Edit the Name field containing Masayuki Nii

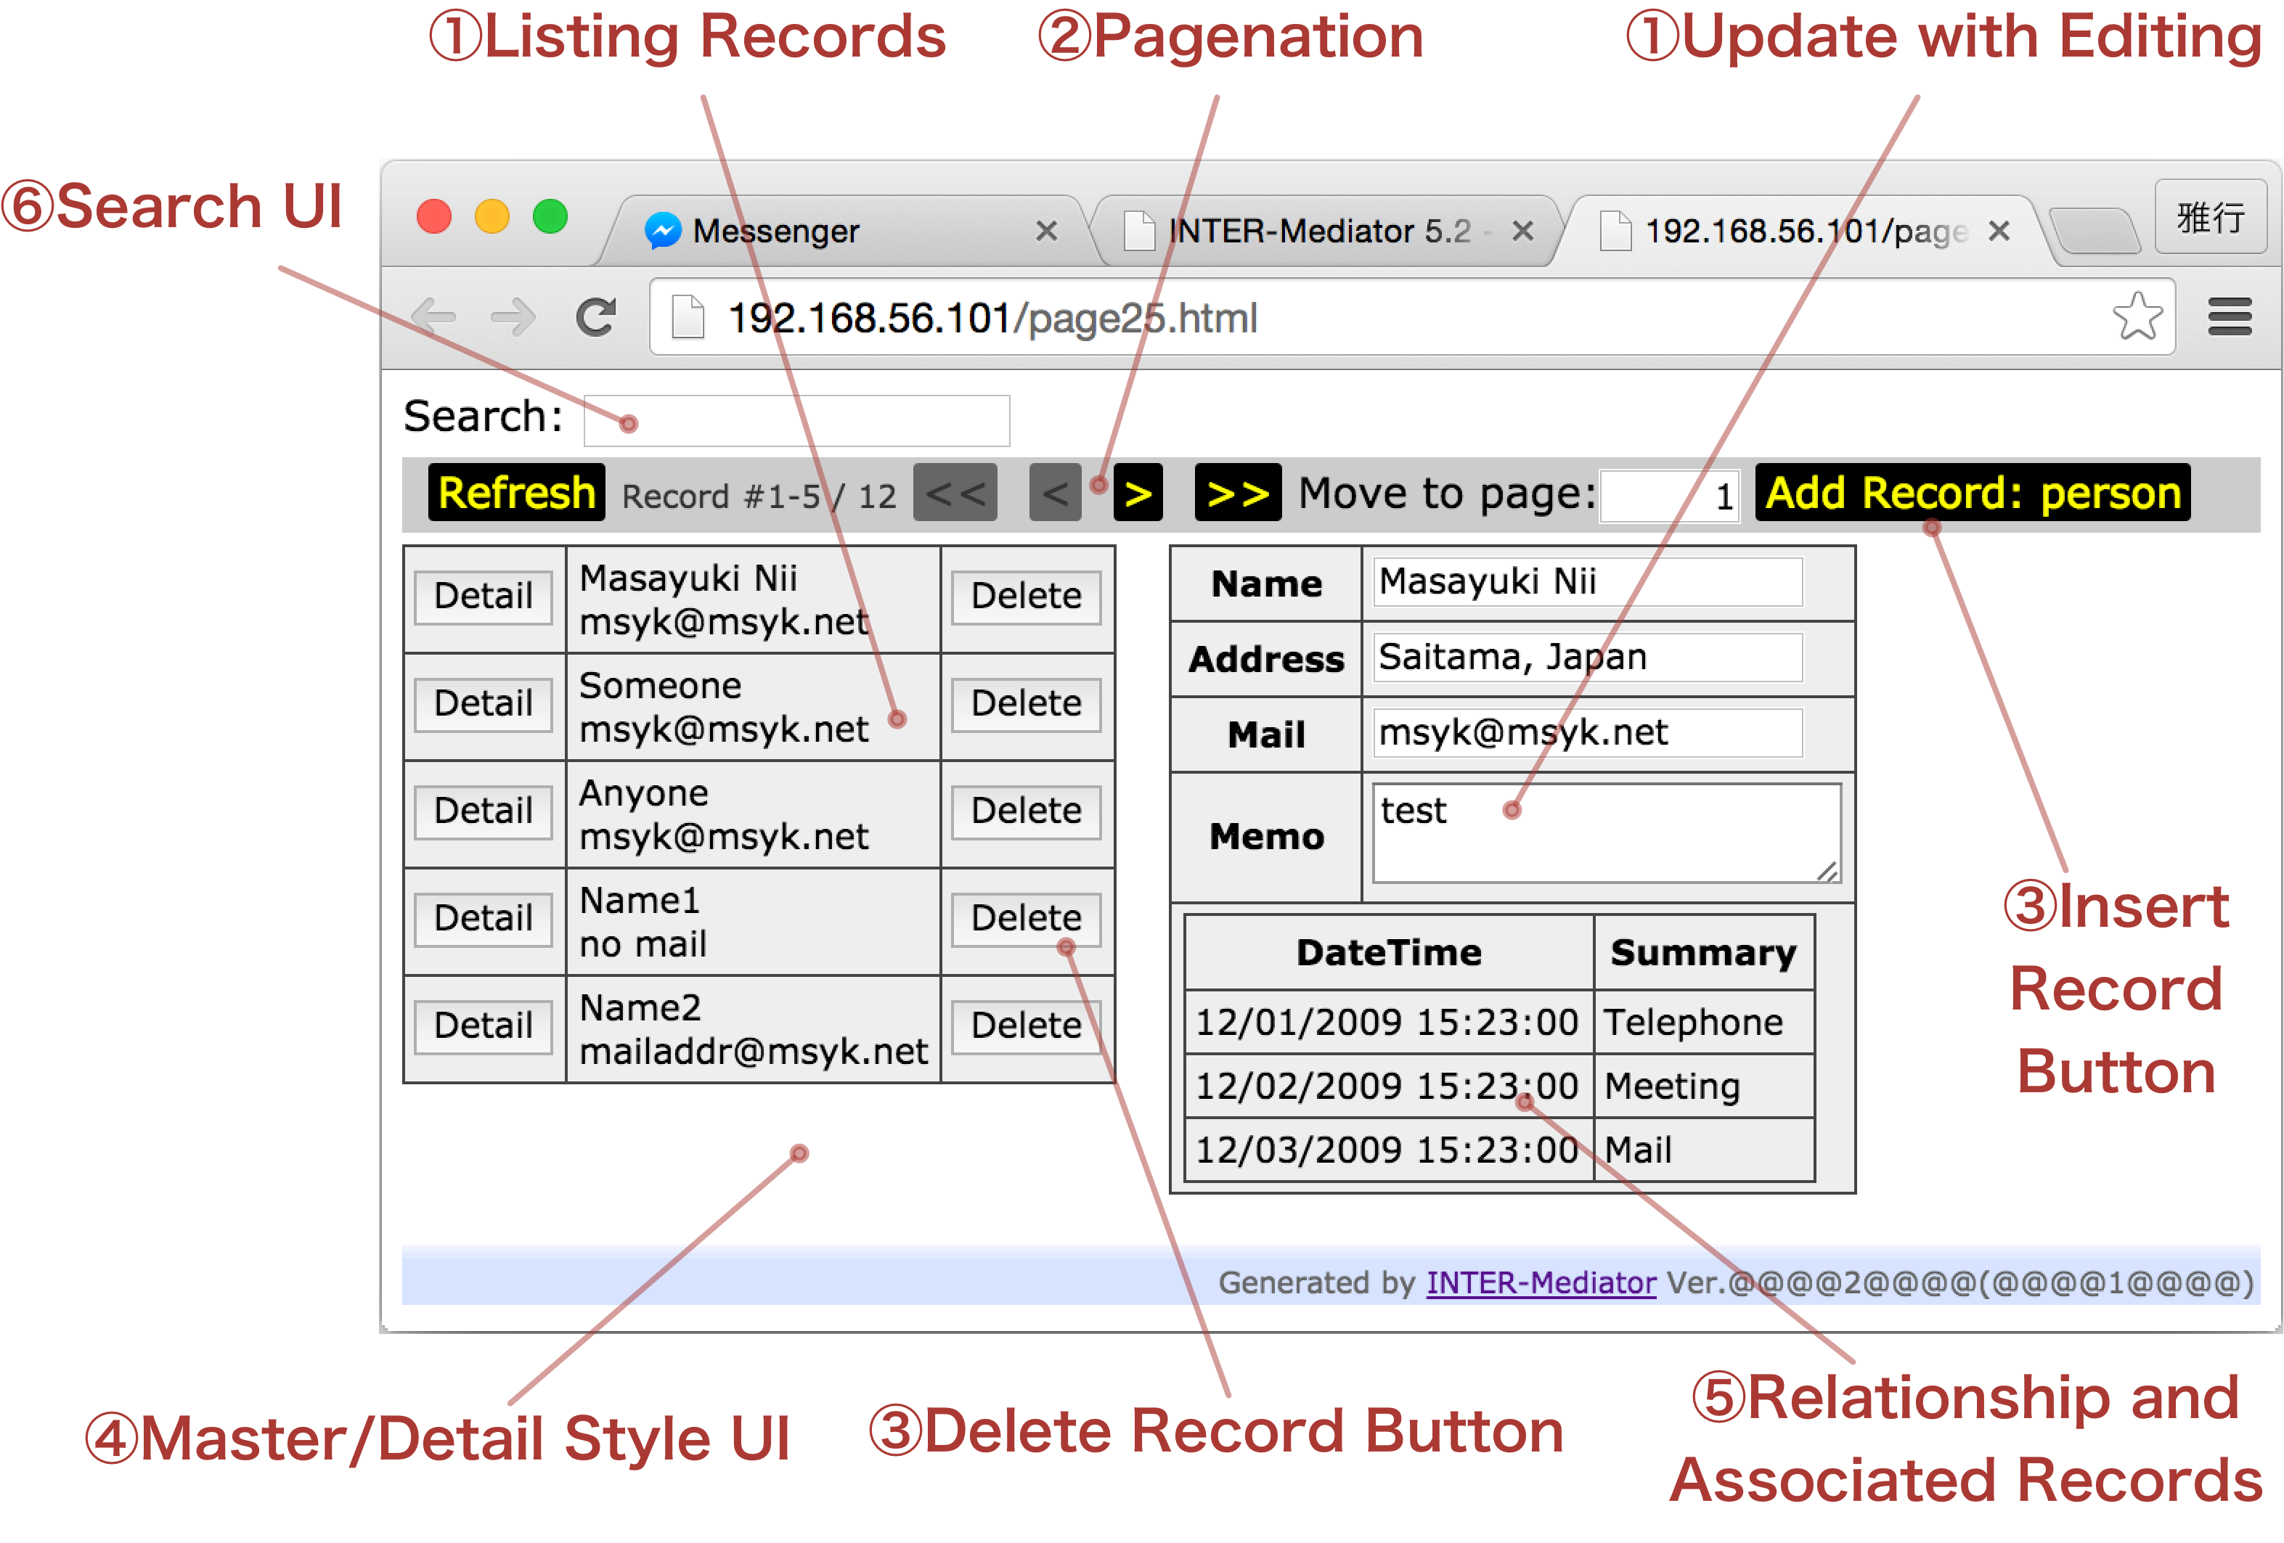(x=1587, y=581)
